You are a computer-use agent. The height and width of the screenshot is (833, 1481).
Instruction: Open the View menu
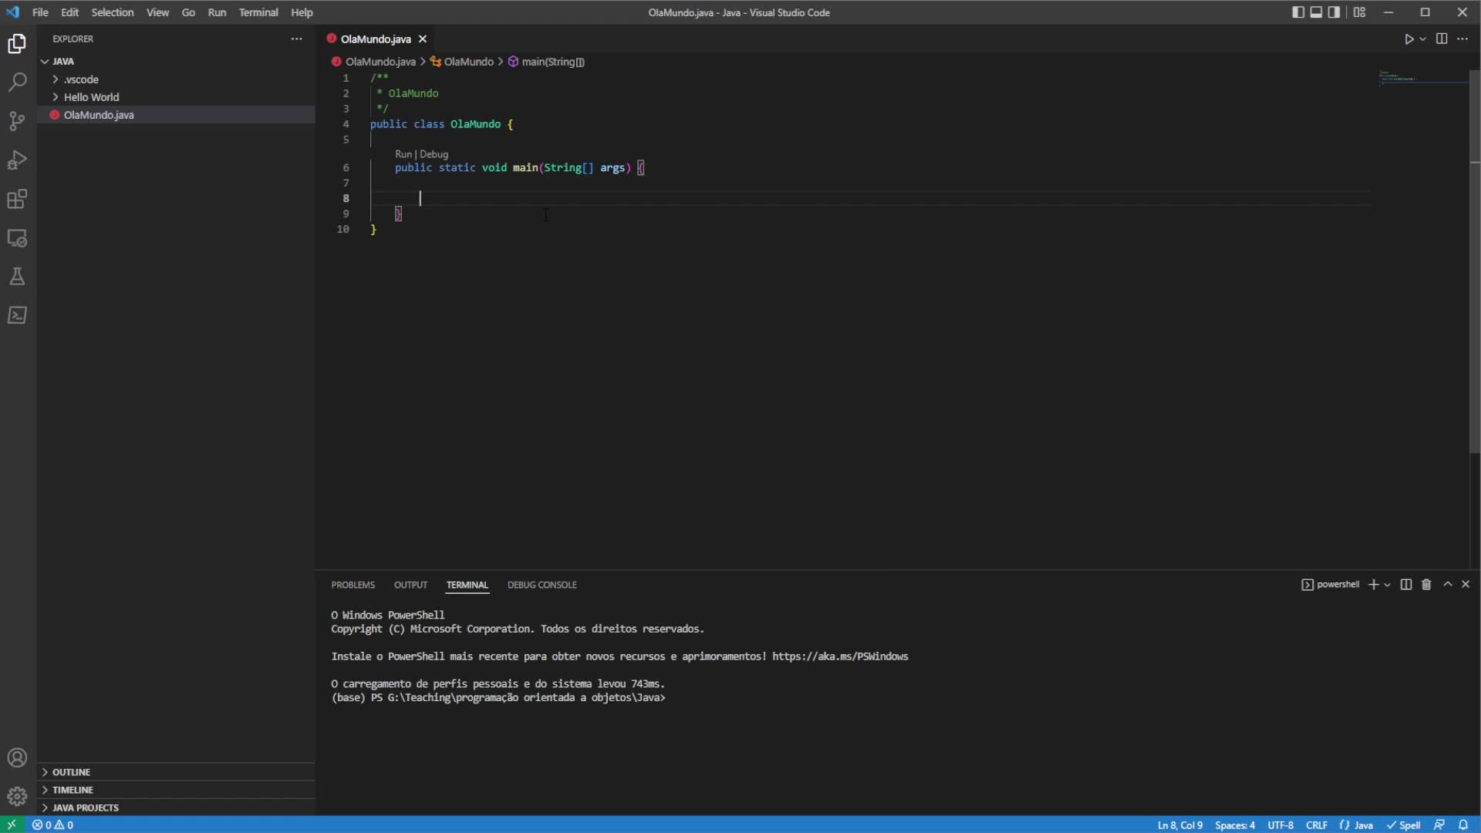coord(158,12)
